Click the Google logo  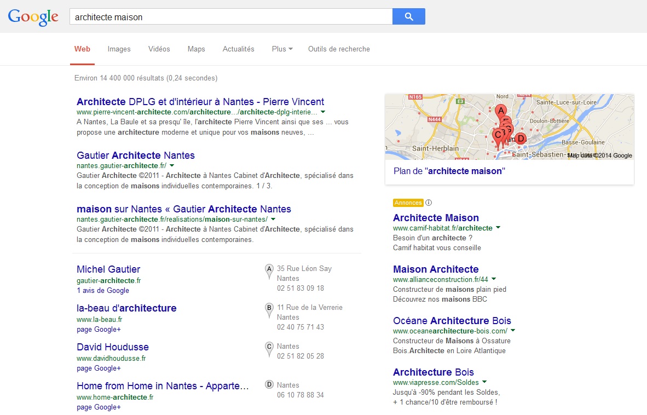pyautogui.click(x=33, y=17)
